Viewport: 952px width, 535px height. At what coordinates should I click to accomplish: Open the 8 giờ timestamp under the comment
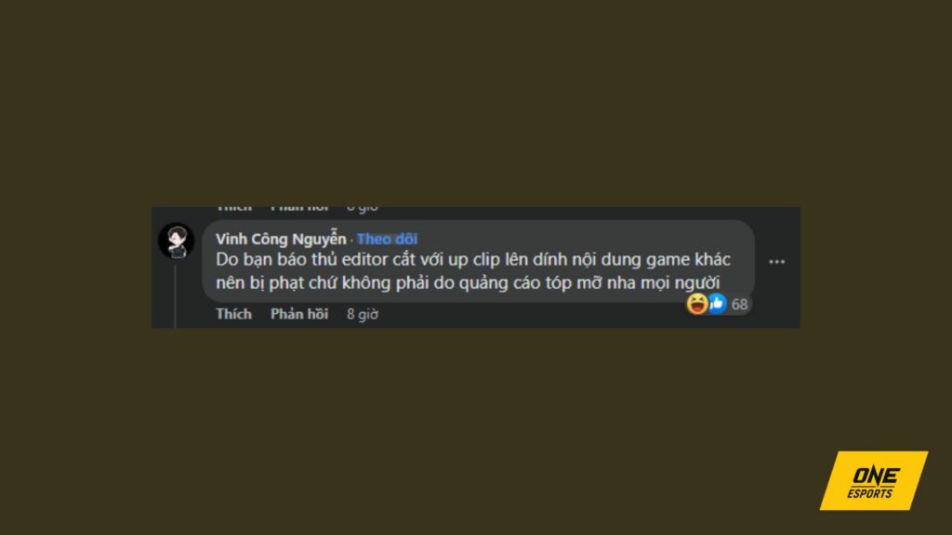(363, 314)
